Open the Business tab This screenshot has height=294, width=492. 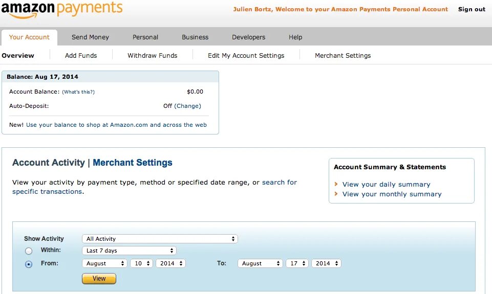tap(195, 37)
